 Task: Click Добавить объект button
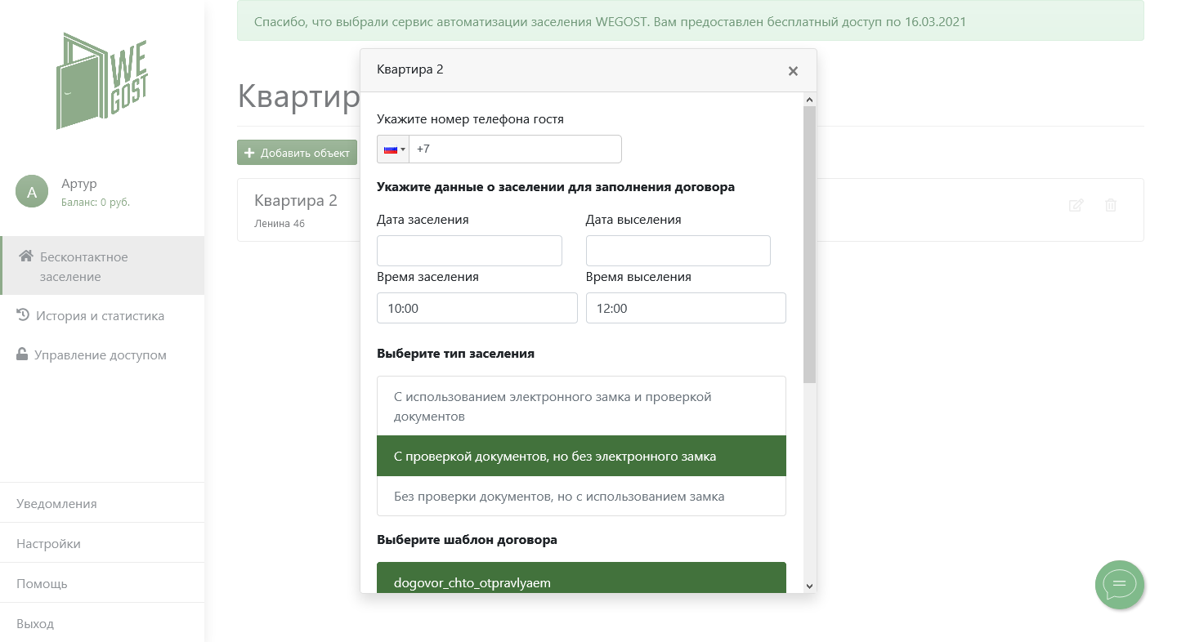(x=298, y=153)
